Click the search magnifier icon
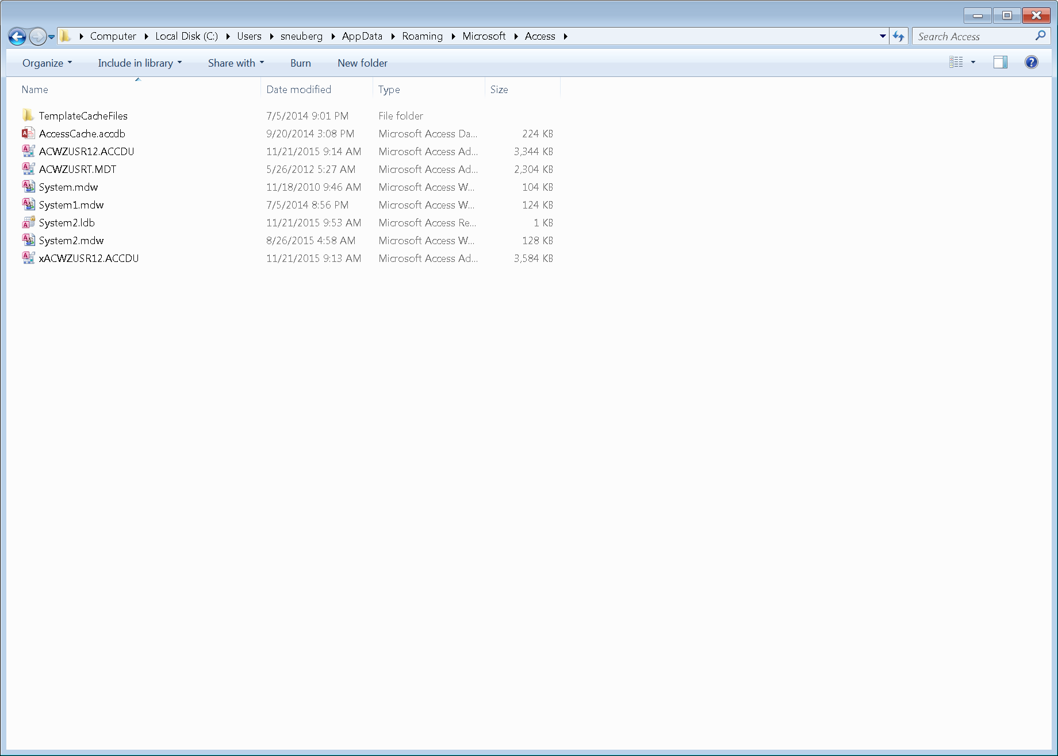The image size is (1058, 756). coord(1040,36)
